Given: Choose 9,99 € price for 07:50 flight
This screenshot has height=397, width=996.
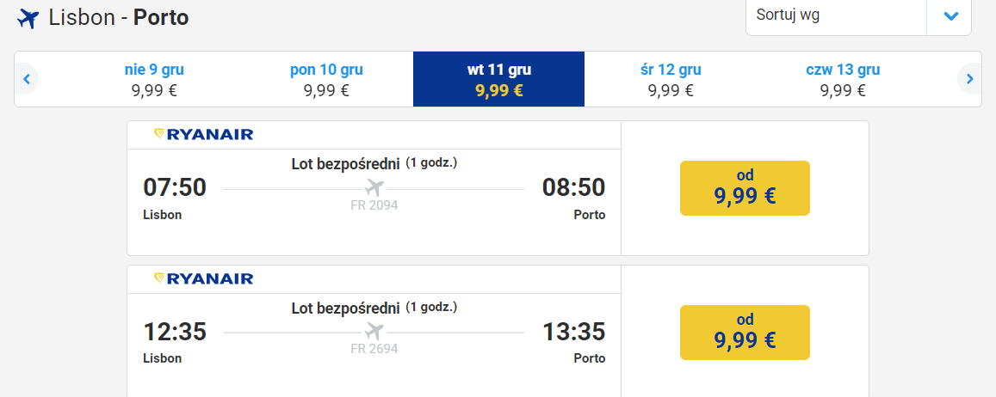Looking at the screenshot, I should pos(745,188).
